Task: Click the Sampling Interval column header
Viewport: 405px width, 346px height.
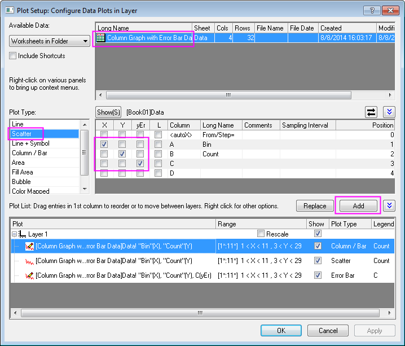Action: [x=308, y=125]
